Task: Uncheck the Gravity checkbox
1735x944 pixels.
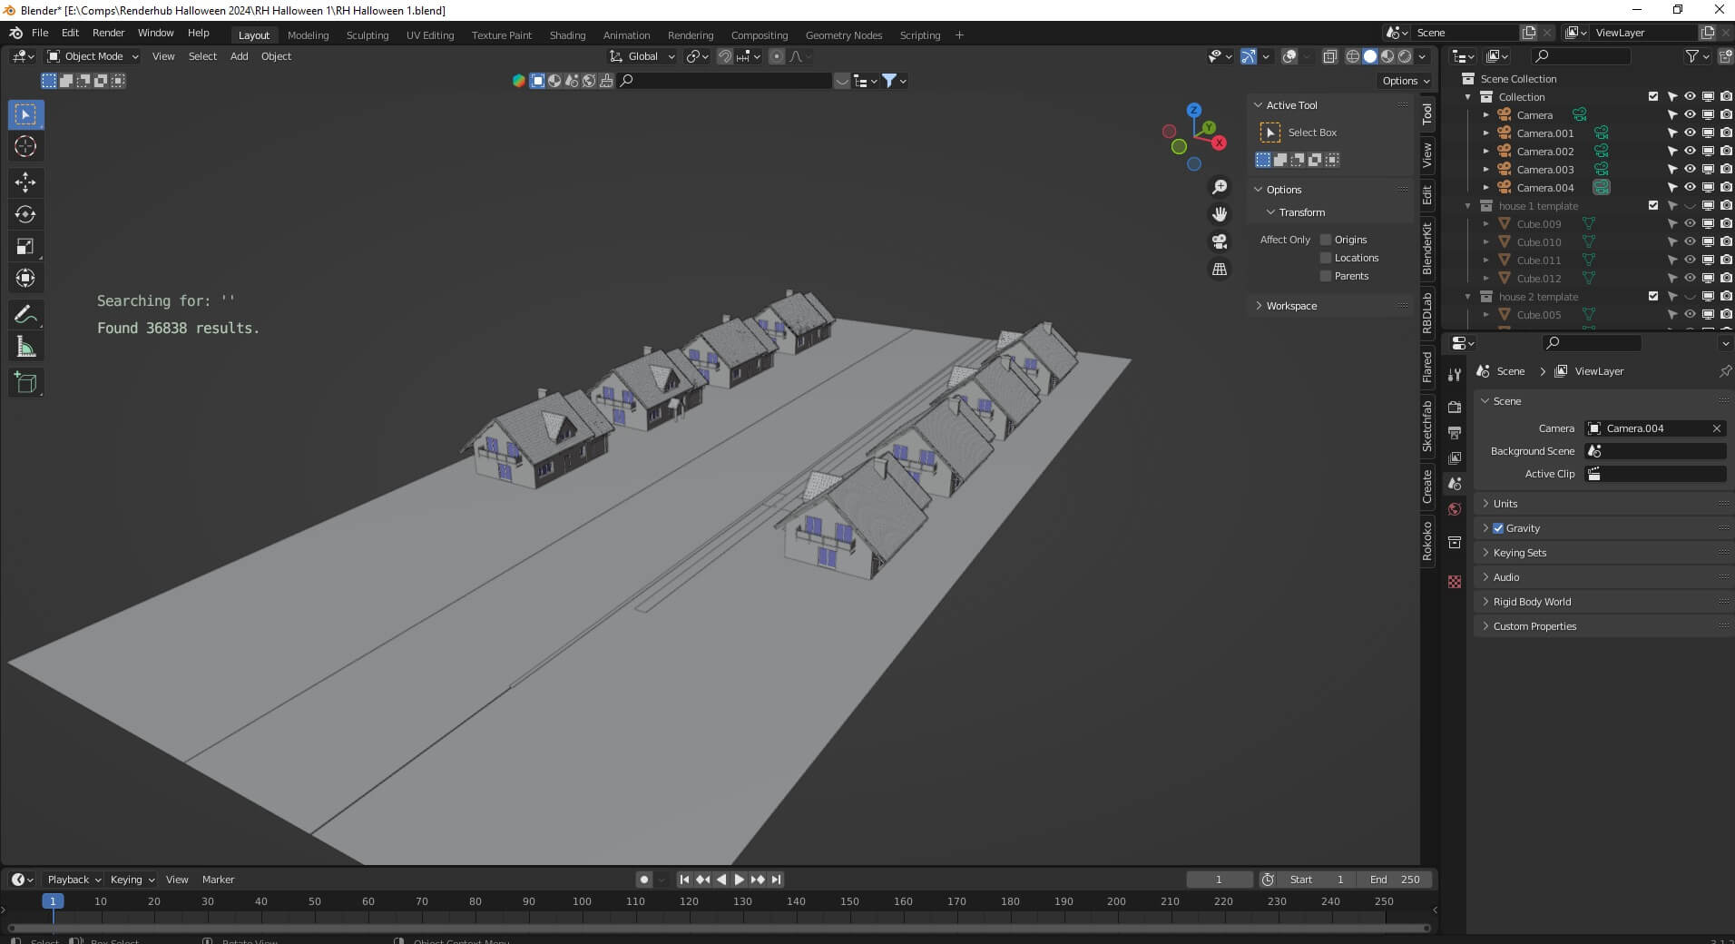Action: pos(1498,528)
